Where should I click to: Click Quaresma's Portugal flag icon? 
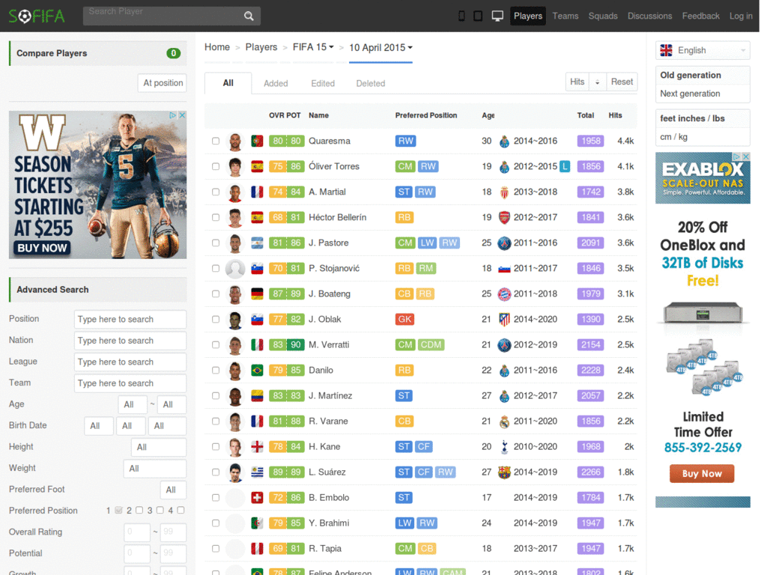point(257,141)
